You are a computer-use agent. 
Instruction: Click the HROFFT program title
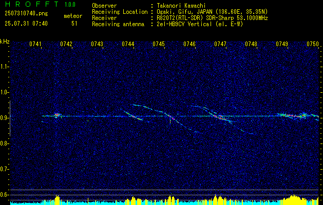32,4
